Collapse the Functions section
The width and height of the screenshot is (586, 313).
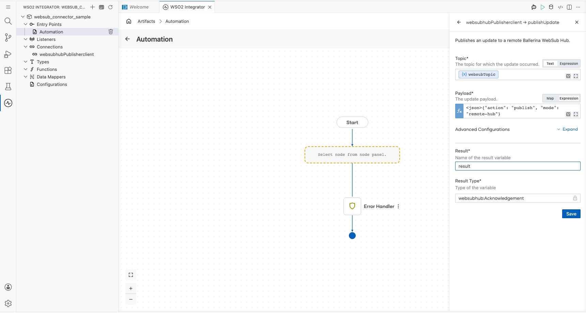pos(26,69)
